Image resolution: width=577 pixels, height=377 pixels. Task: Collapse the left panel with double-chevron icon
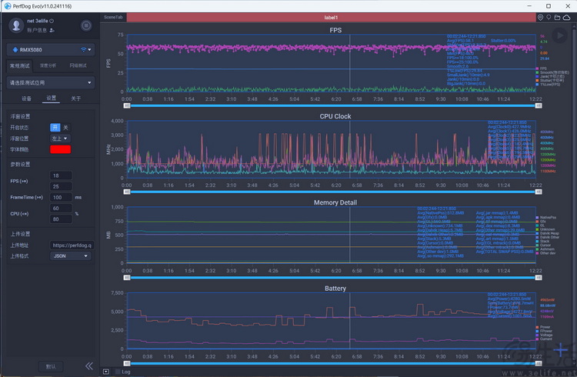point(89,365)
